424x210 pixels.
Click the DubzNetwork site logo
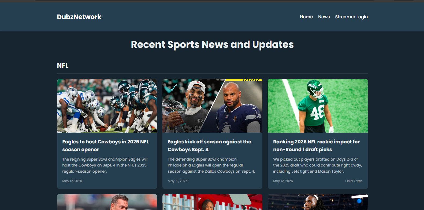point(79,17)
